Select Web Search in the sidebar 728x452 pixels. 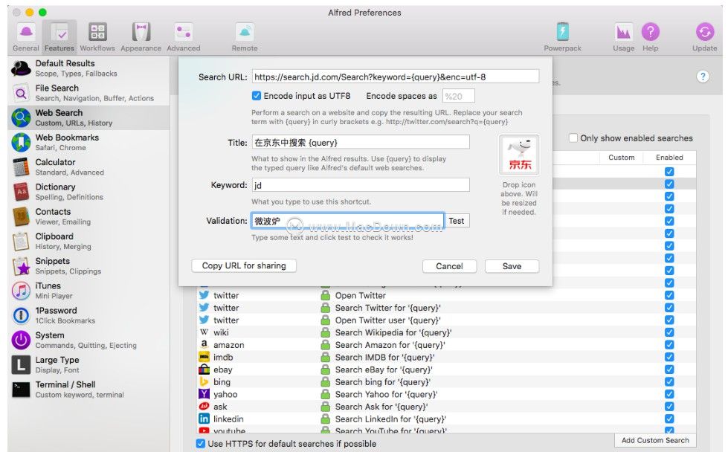[x=88, y=117]
